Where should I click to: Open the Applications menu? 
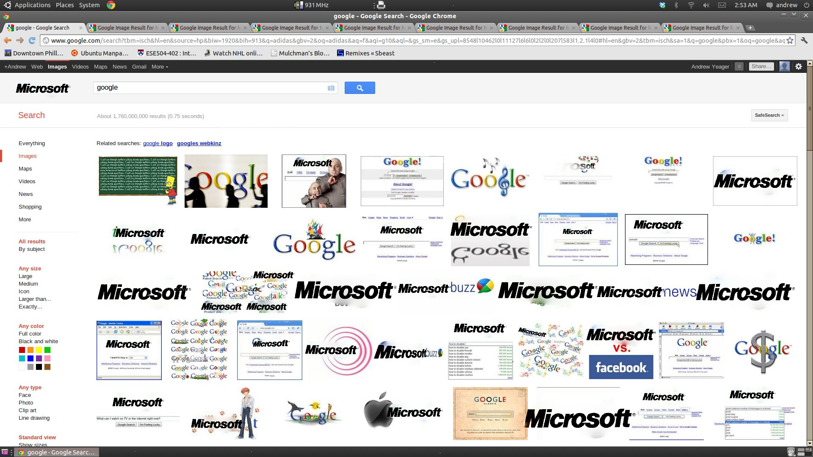pos(32,5)
